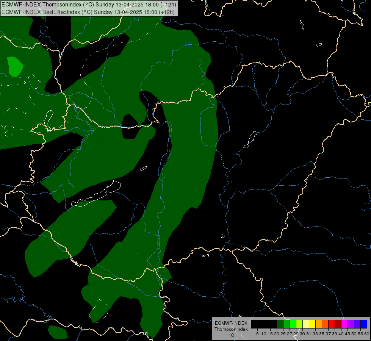Click the contour label '4' on the map
The height and width of the screenshot is (341, 371).
pyautogui.click(x=25, y=82)
